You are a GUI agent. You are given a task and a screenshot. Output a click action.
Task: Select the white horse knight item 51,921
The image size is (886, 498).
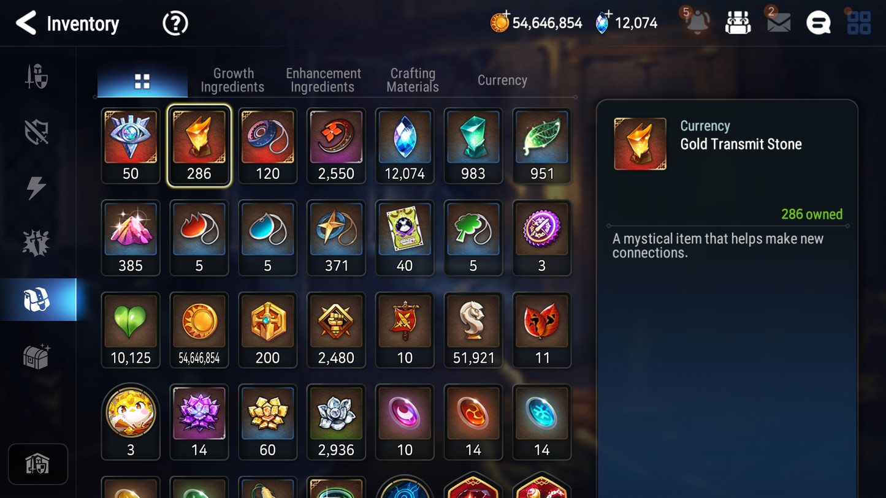click(473, 330)
